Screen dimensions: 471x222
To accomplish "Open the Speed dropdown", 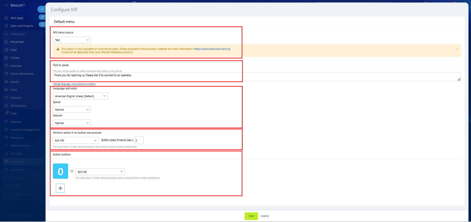I will (72, 110).
